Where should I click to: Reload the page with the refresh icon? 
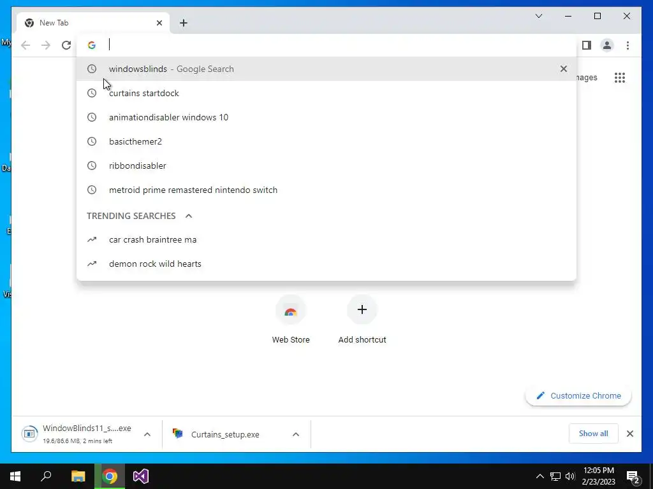[x=66, y=45]
